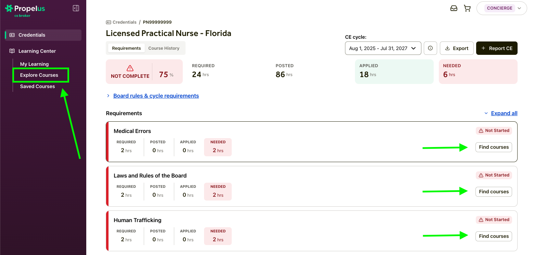The image size is (534, 255).
Task: Expand Board rules & cycle requirements
Action: point(156,96)
